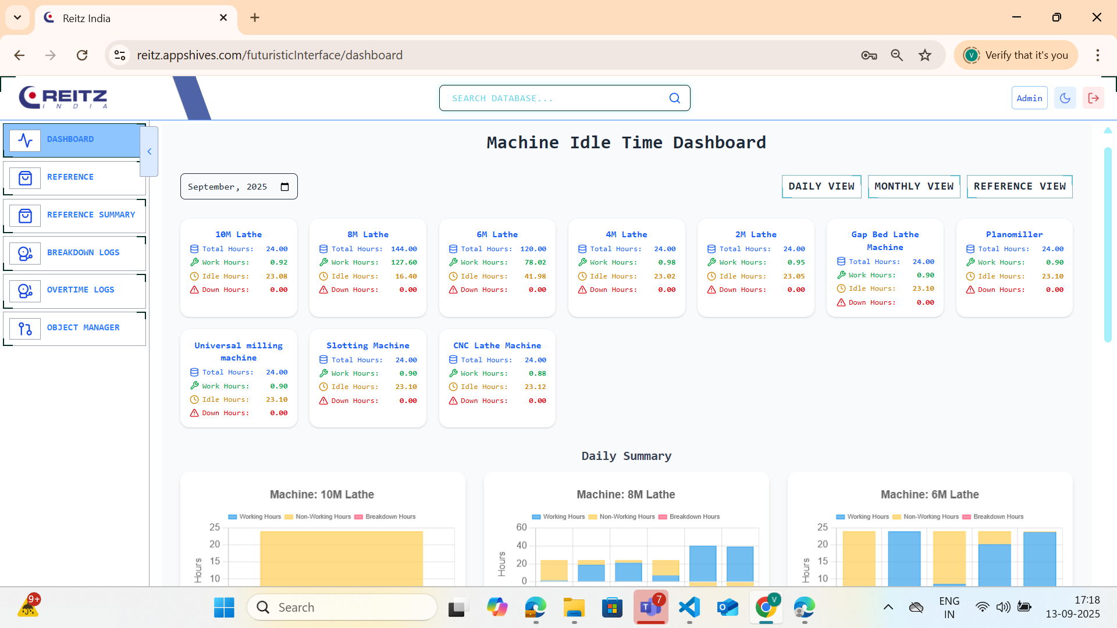
Task: Switch to Monthly View
Action: pos(913,187)
